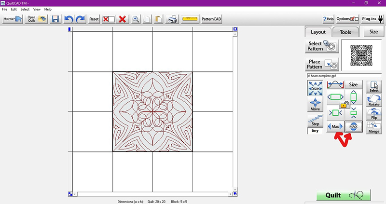Image resolution: width=386 pixels, height=204 pixels.
Task: Switch to the Tools tab
Action: pos(345,32)
